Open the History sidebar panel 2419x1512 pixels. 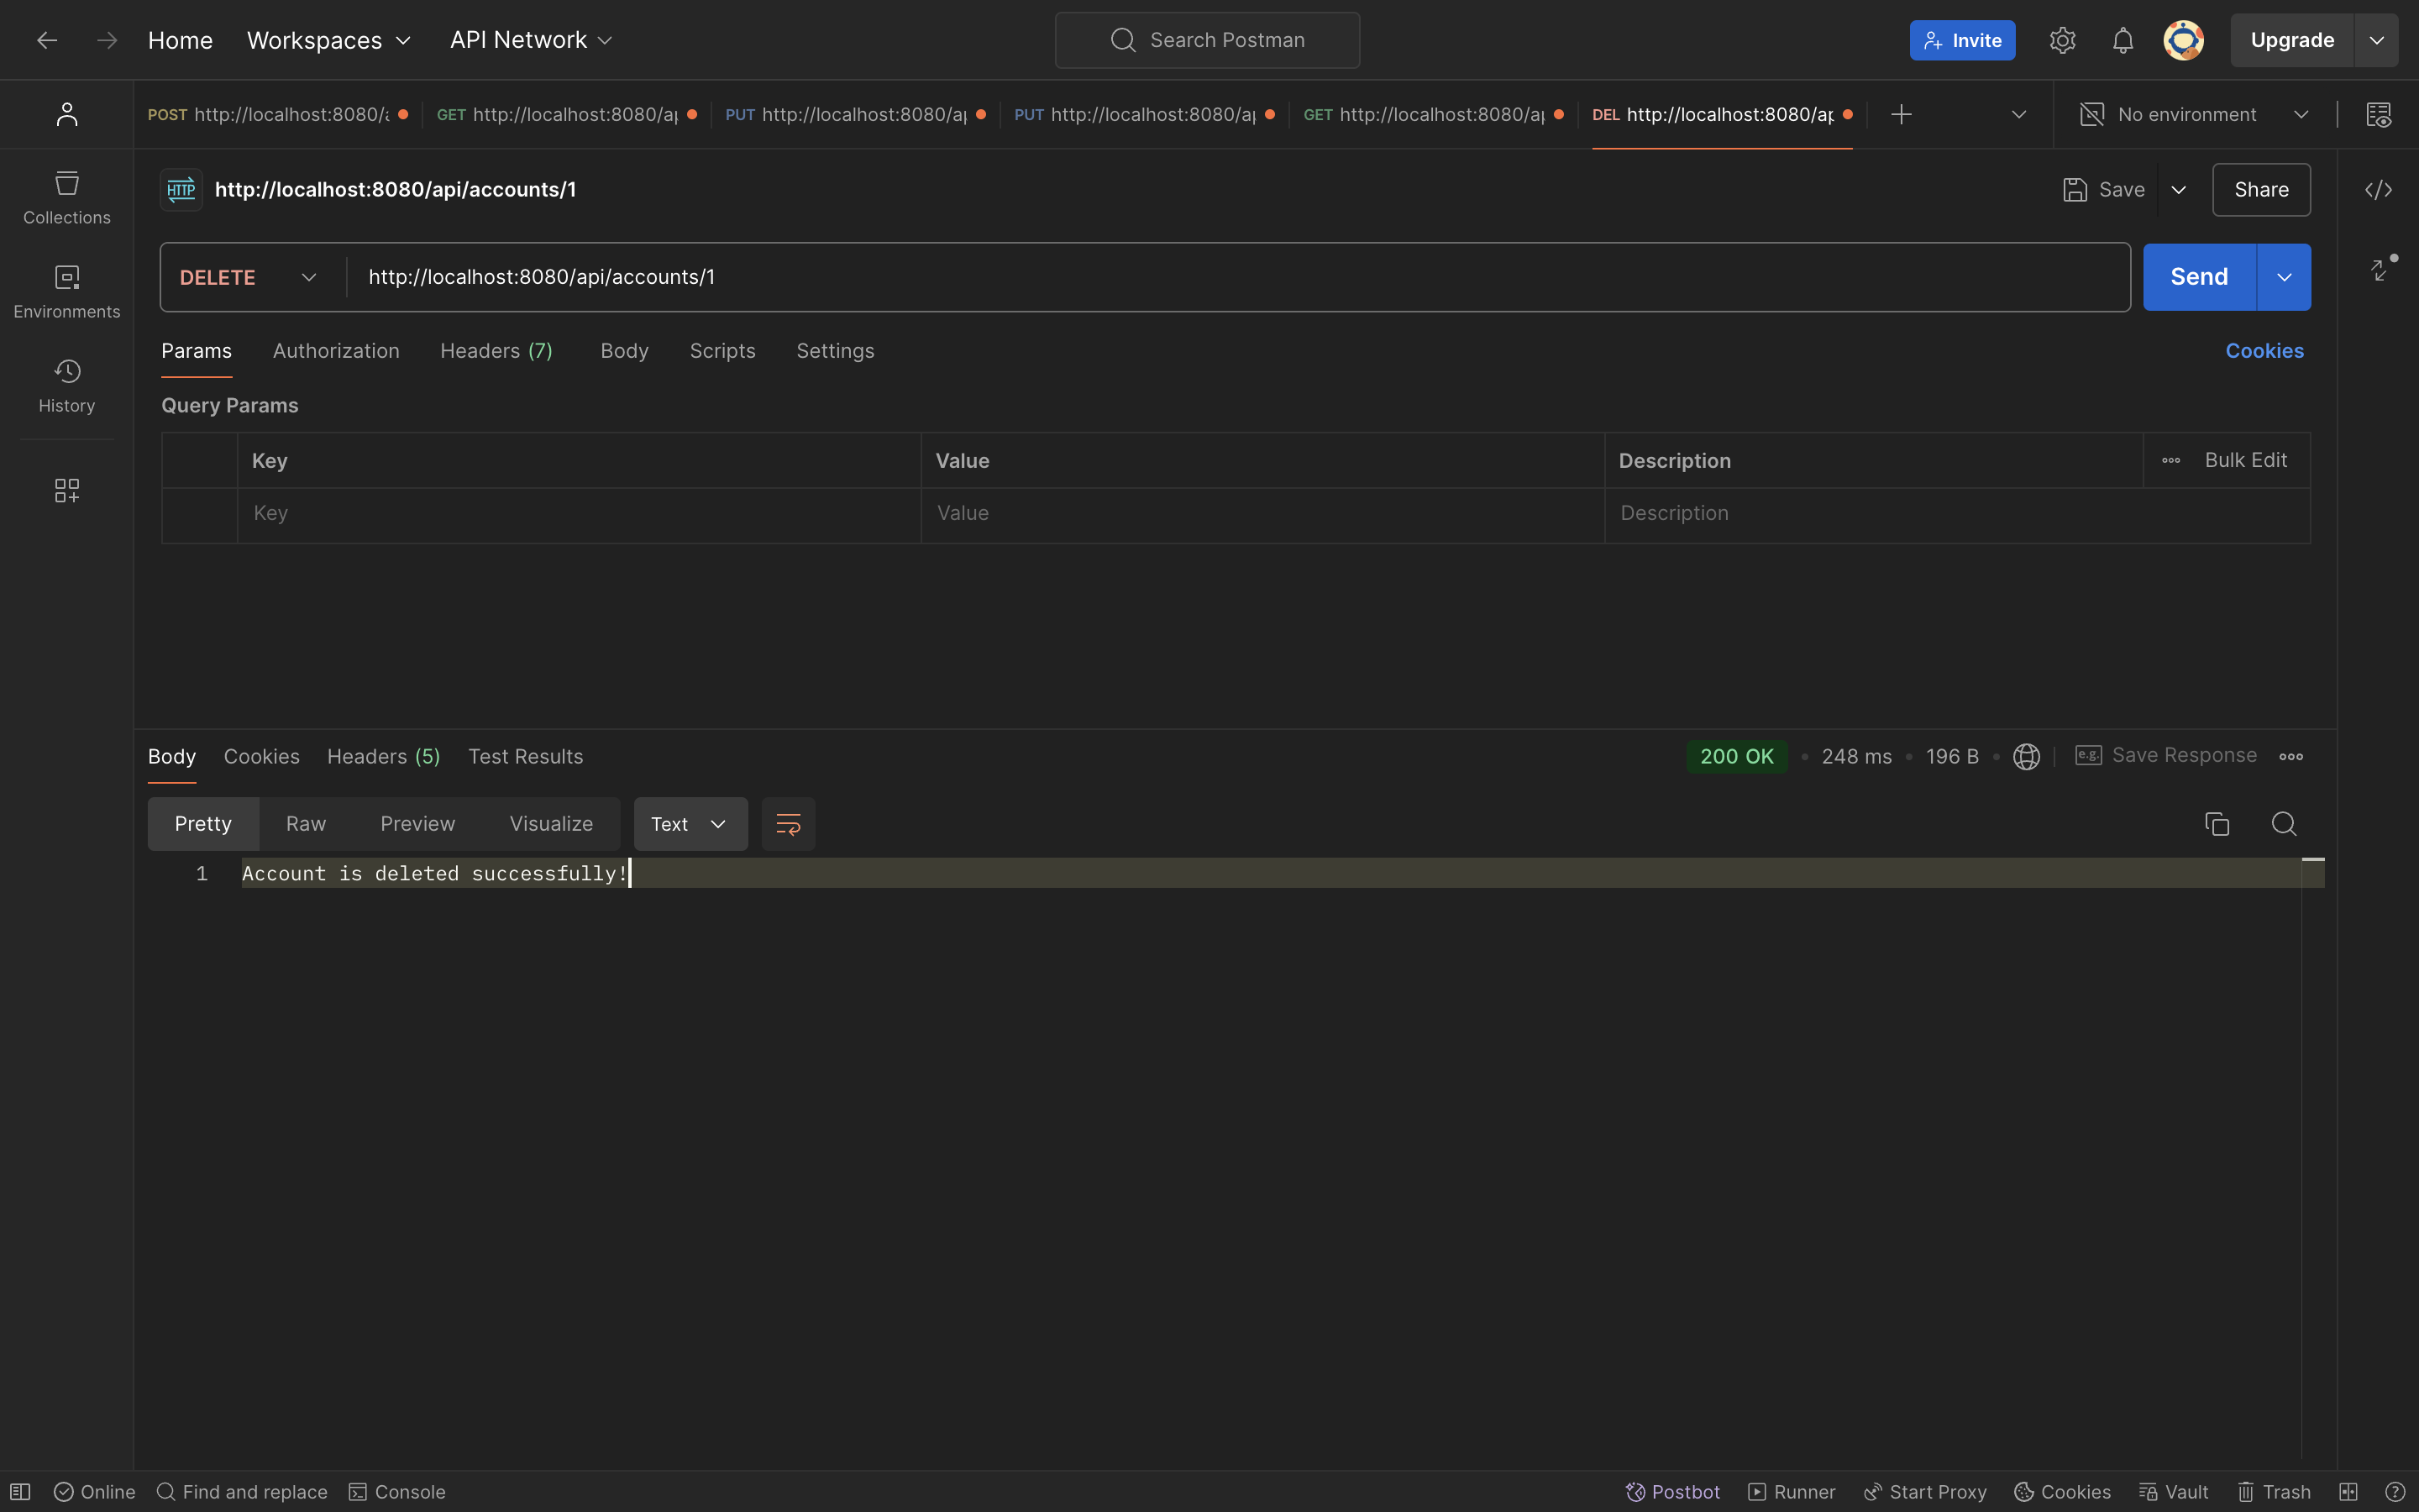point(67,385)
